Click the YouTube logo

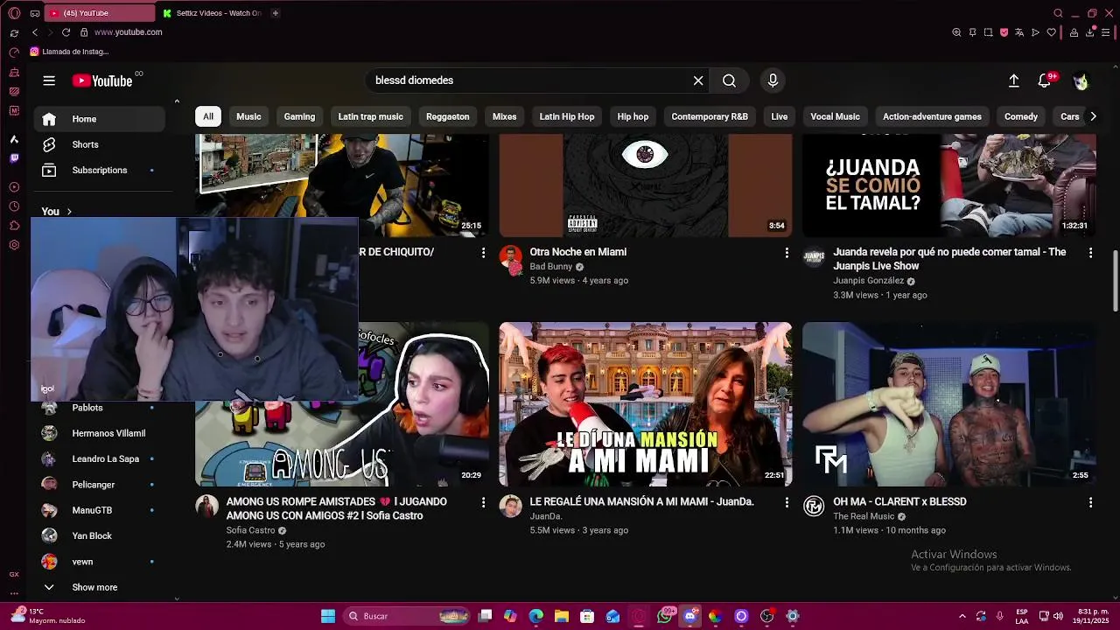click(x=102, y=80)
